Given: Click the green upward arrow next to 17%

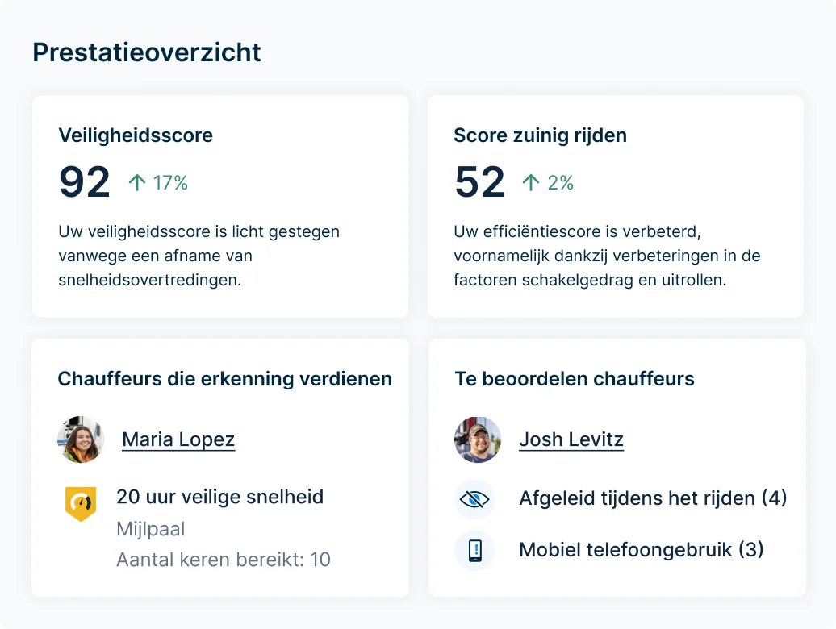Looking at the screenshot, I should pyautogui.click(x=137, y=182).
